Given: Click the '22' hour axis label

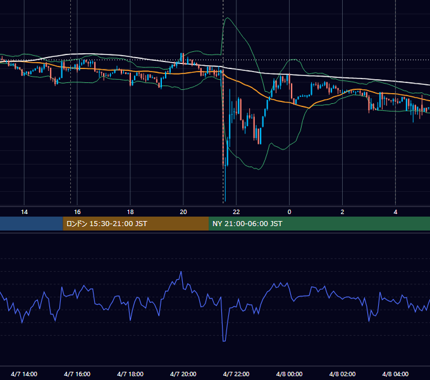Looking at the screenshot, I should click(x=236, y=212).
